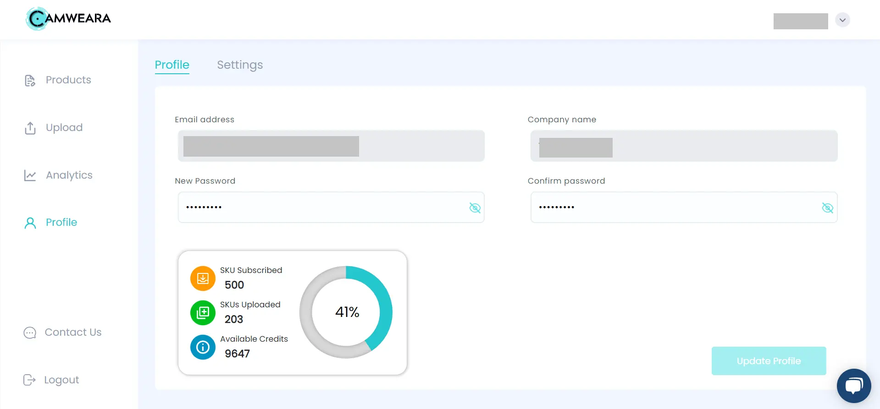Open the live chat bubble widget

[x=854, y=386]
